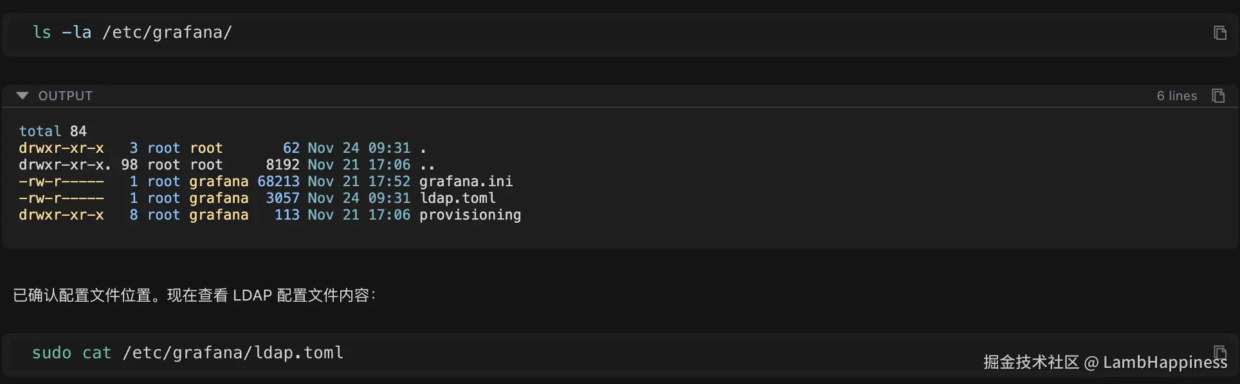
Task: Click the sudo keyword in command
Action: point(51,353)
